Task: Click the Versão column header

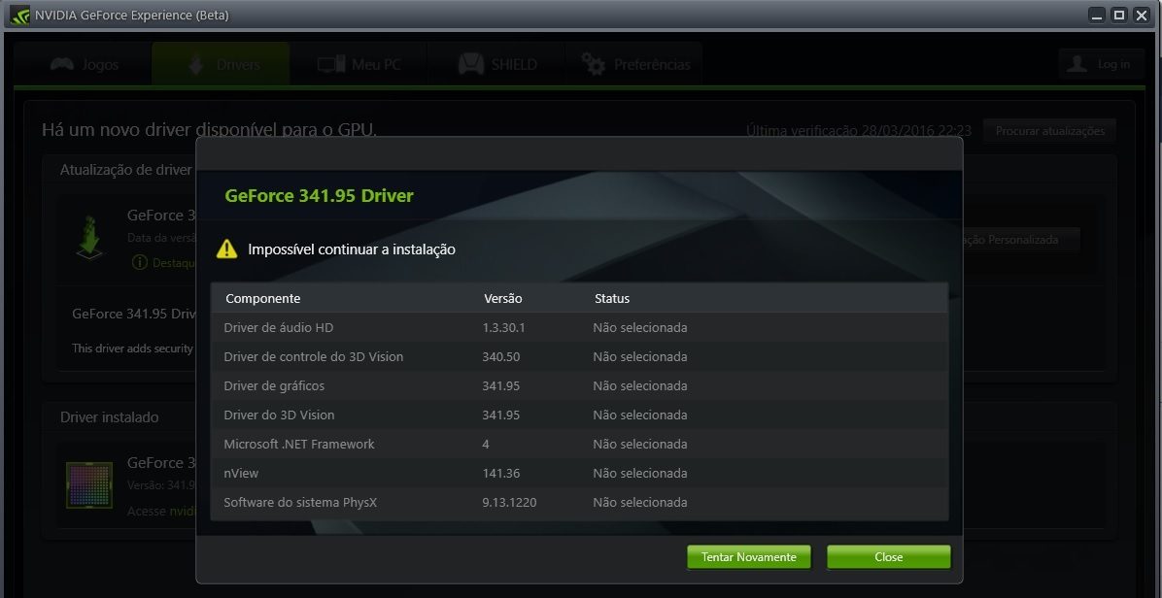Action: pos(503,298)
